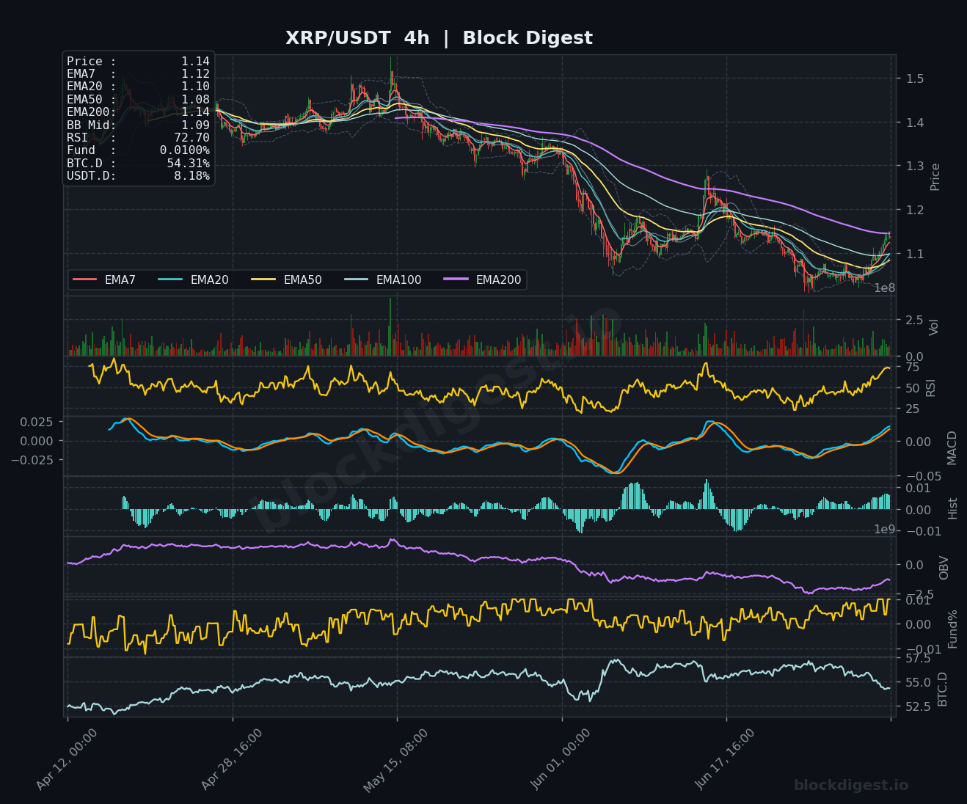Viewport: 967px width, 804px height.
Task: Click the Price 1.14 row in info box
Action: coord(138,62)
